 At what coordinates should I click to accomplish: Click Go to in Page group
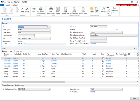114,8
